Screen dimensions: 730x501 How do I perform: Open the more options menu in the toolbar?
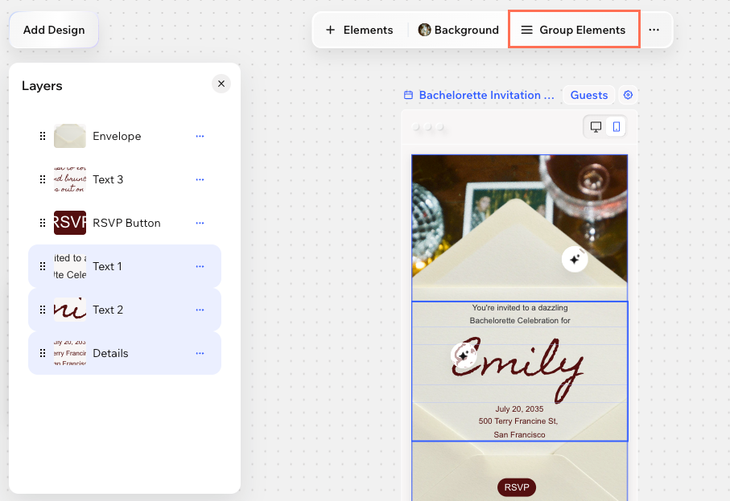point(654,29)
